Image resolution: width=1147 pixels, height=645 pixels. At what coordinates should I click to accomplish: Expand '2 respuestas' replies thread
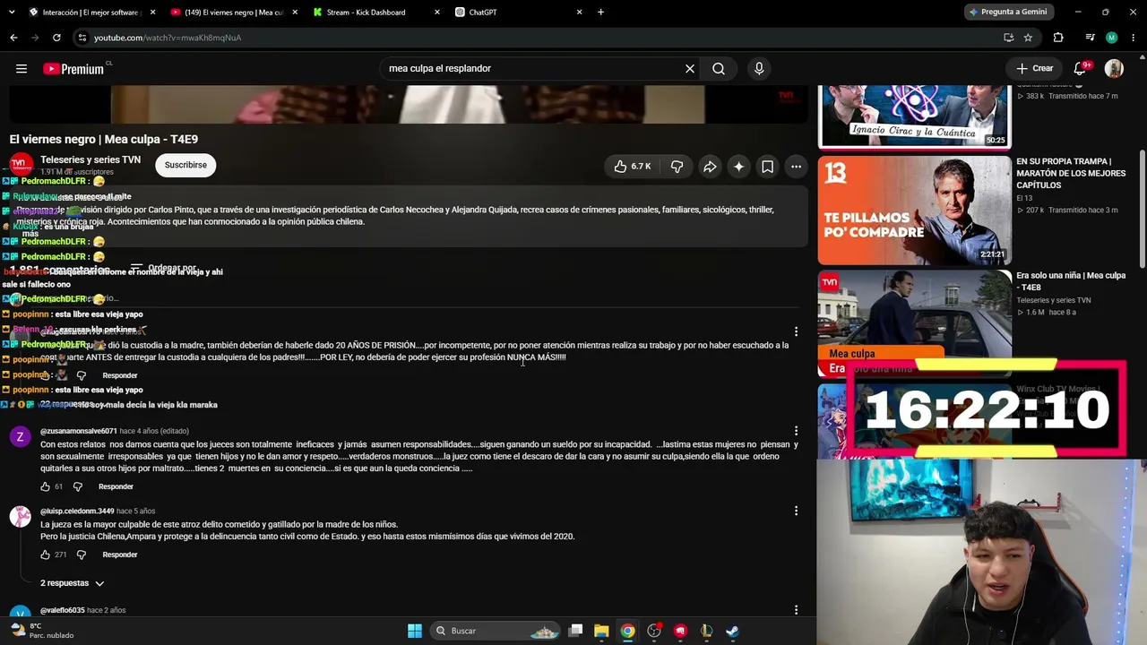(x=73, y=583)
